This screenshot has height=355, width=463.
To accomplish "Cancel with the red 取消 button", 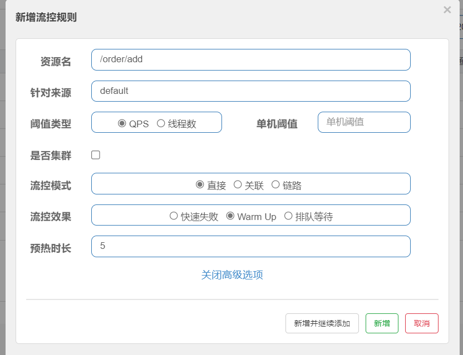I will [x=421, y=323].
